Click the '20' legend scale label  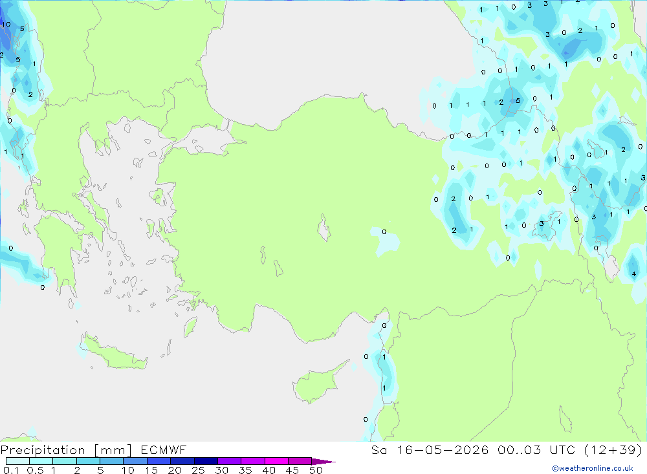tap(175, 470)
